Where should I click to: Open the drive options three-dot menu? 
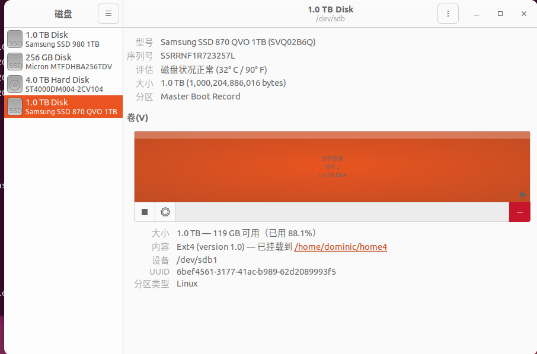tap(448, 14)
